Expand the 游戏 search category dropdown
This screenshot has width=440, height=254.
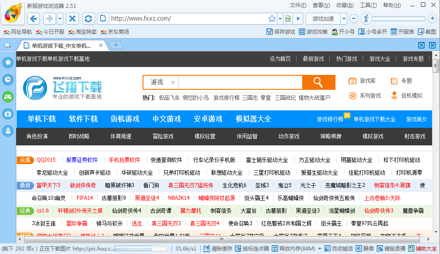point(173,82)
